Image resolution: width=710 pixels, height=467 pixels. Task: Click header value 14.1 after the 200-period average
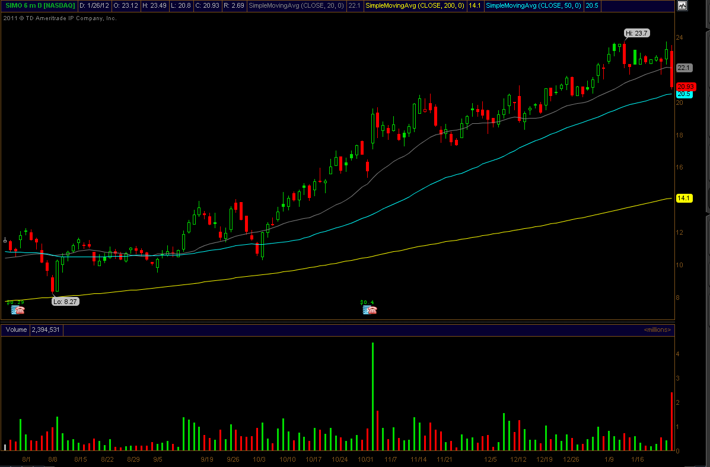click(x=475, y=6)
